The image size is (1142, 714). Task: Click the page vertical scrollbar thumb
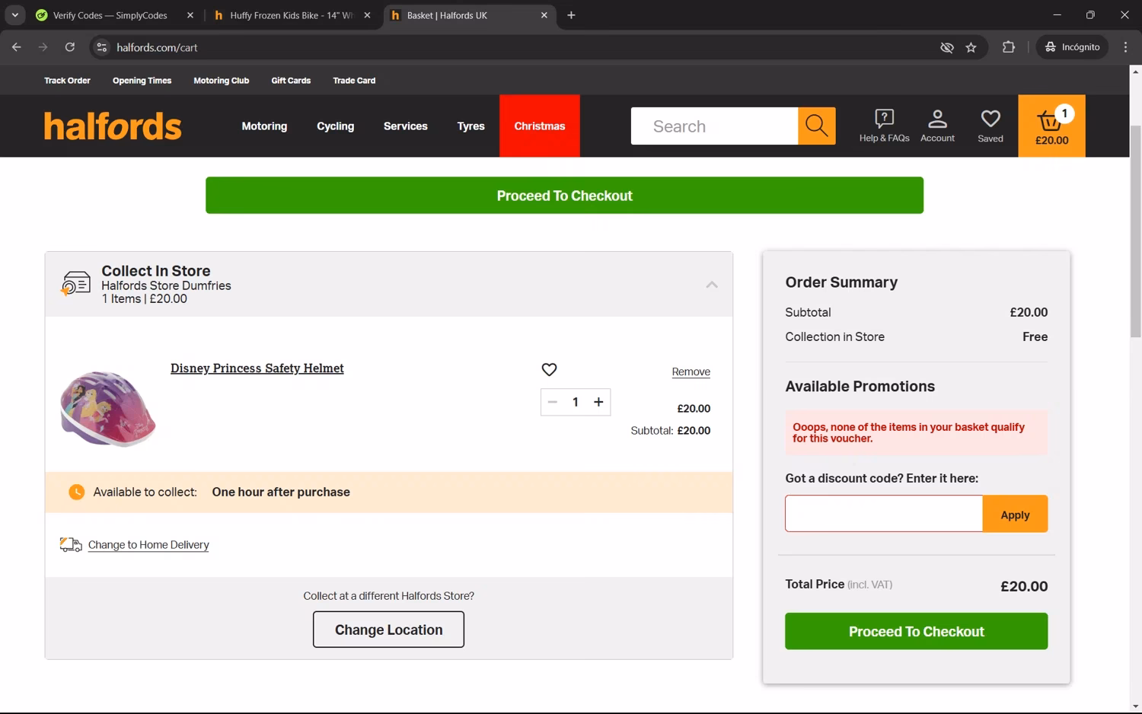[1135, 232]
